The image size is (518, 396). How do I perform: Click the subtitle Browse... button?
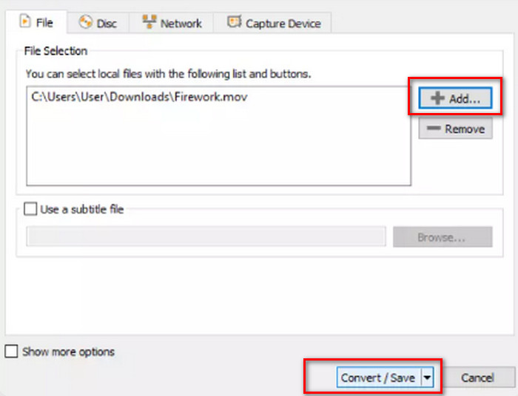point(443,236)
